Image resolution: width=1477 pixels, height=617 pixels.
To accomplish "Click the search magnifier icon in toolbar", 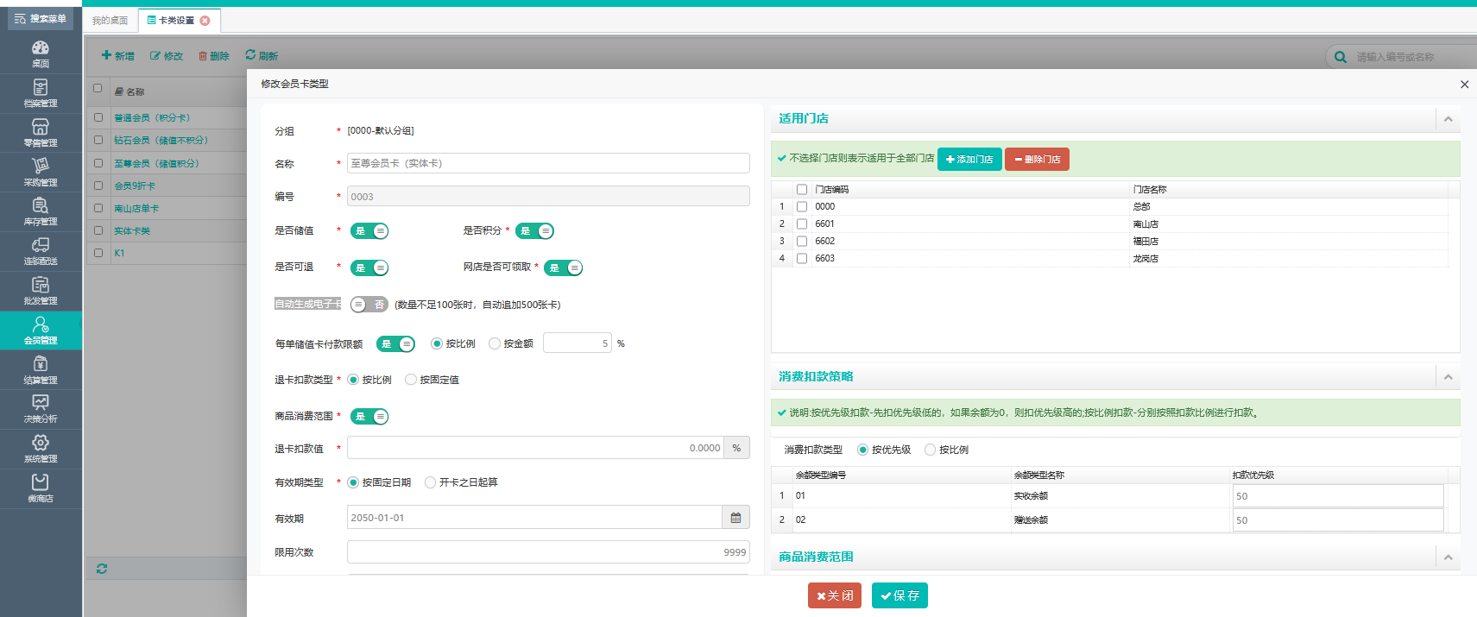I will click(x=1341, y=57).
